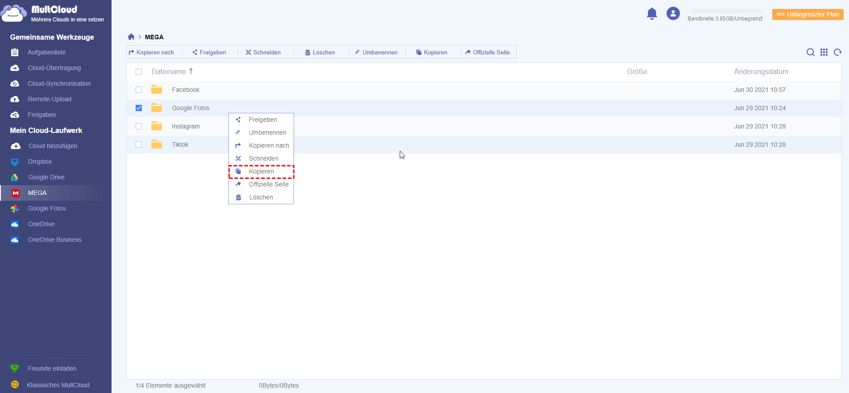This screenshot has width=849, height=393.
Task: Click Umbenennen in the toolbar
Action: point(376,52)
